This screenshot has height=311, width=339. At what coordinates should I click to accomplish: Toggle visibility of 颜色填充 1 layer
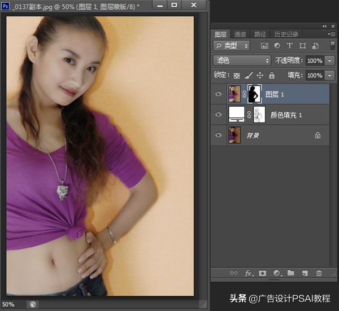(x=219, y=115)
